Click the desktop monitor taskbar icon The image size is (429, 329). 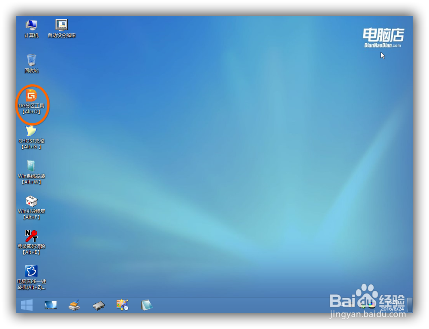point(51,305)
